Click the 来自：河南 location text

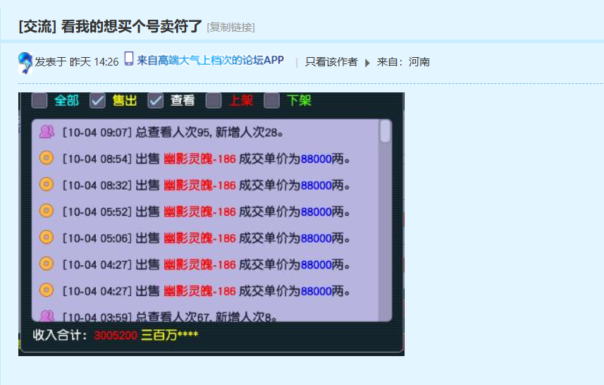(403, 62)
